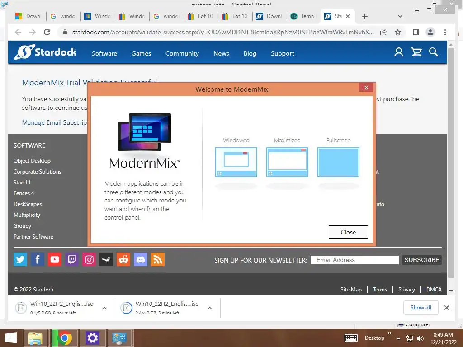Open the Object Desktop link
Image resolution: width=463 pixels, height=347 pixels.
point(32,161)
